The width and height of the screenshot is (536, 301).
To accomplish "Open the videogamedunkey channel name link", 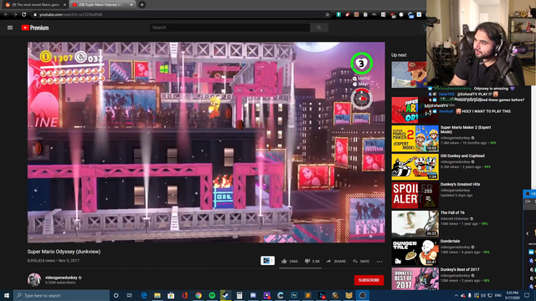I will click(61, 278).
